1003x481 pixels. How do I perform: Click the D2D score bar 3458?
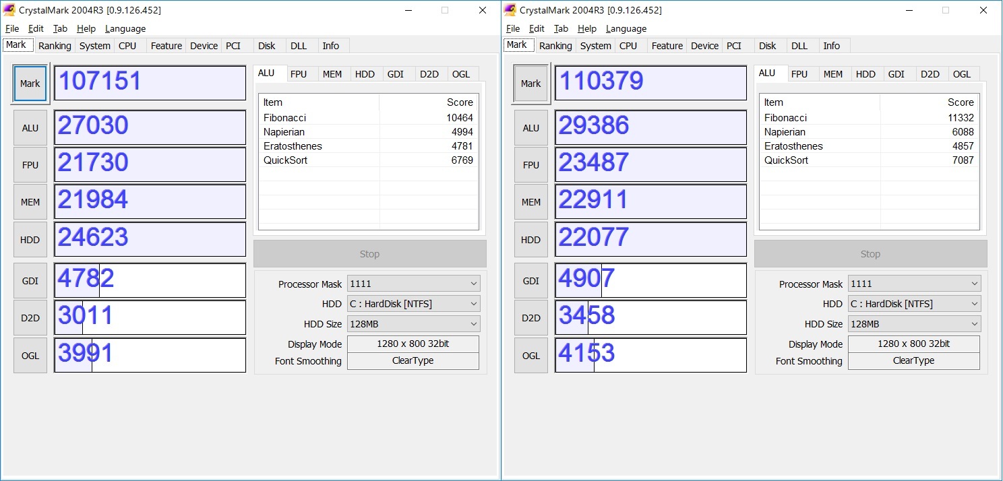click(650, 317)
